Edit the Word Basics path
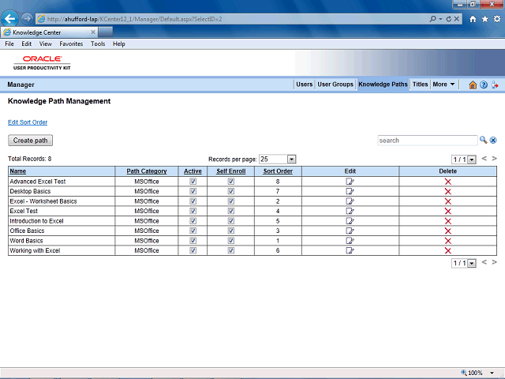Image resolution: width=505 pixels, height=379 pixels. 350,241
